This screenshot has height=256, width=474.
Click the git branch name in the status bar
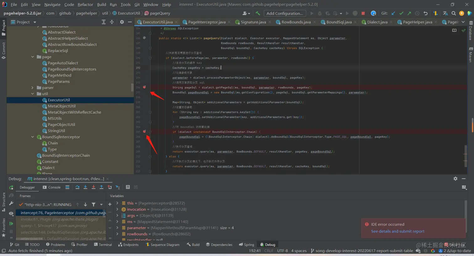point(364,251)
